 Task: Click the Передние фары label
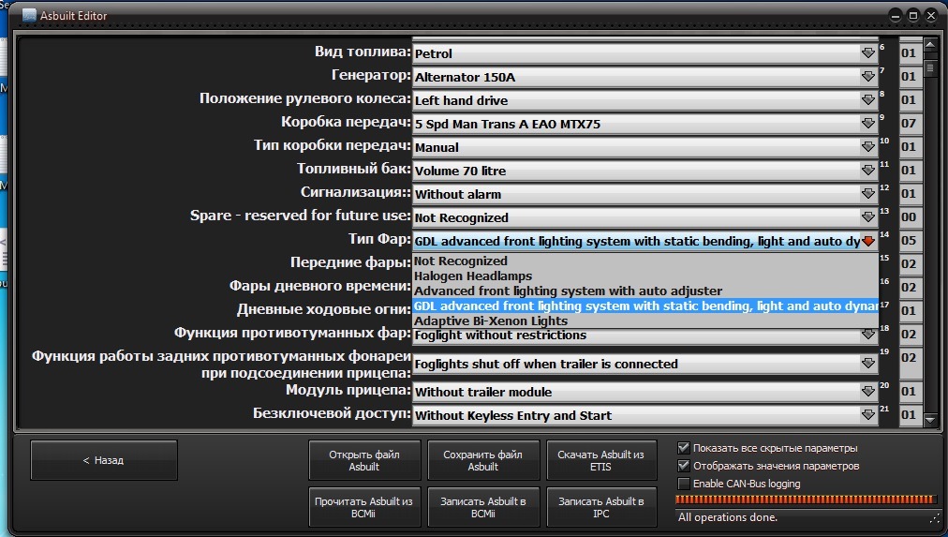(x=350, y=262)
